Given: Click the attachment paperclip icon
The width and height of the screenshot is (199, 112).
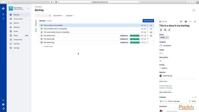Looking at the screenshot, I should coord(161,30).
